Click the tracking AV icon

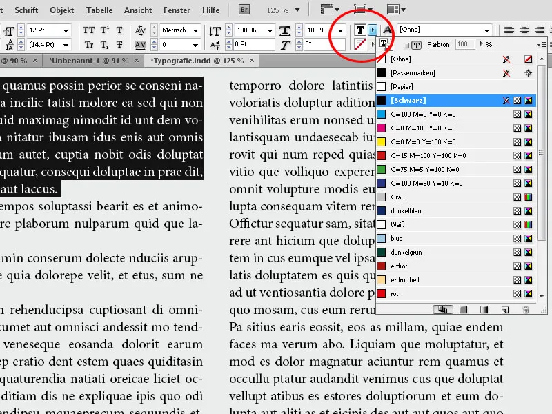point(140,45)
